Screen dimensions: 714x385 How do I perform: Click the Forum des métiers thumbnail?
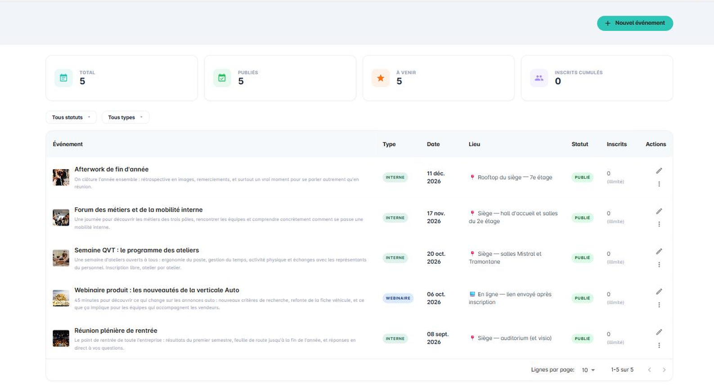[x=61, y=218]
